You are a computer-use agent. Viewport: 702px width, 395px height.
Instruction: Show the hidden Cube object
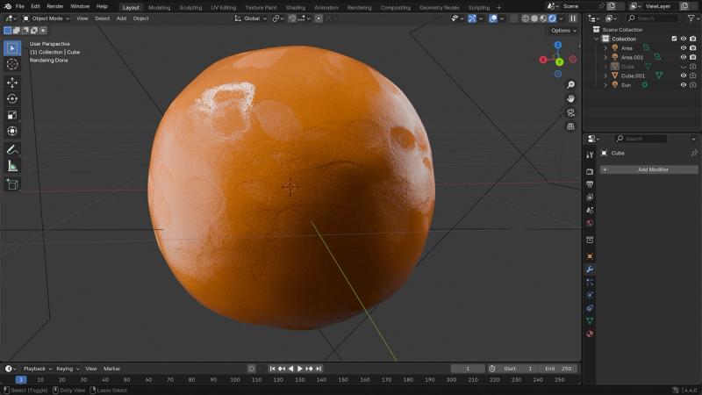pyautogui.click(x=684, y=67)
